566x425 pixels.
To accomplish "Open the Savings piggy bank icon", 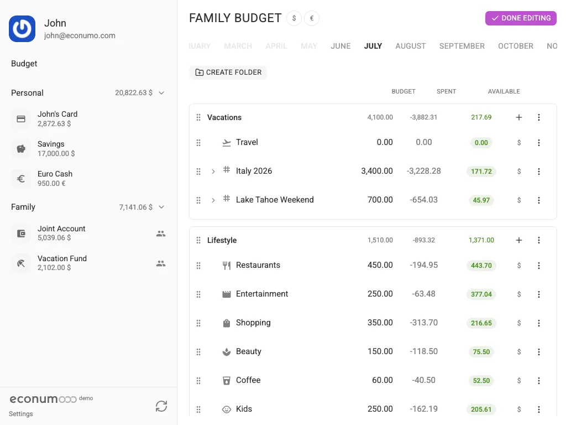I will point(21,148).
